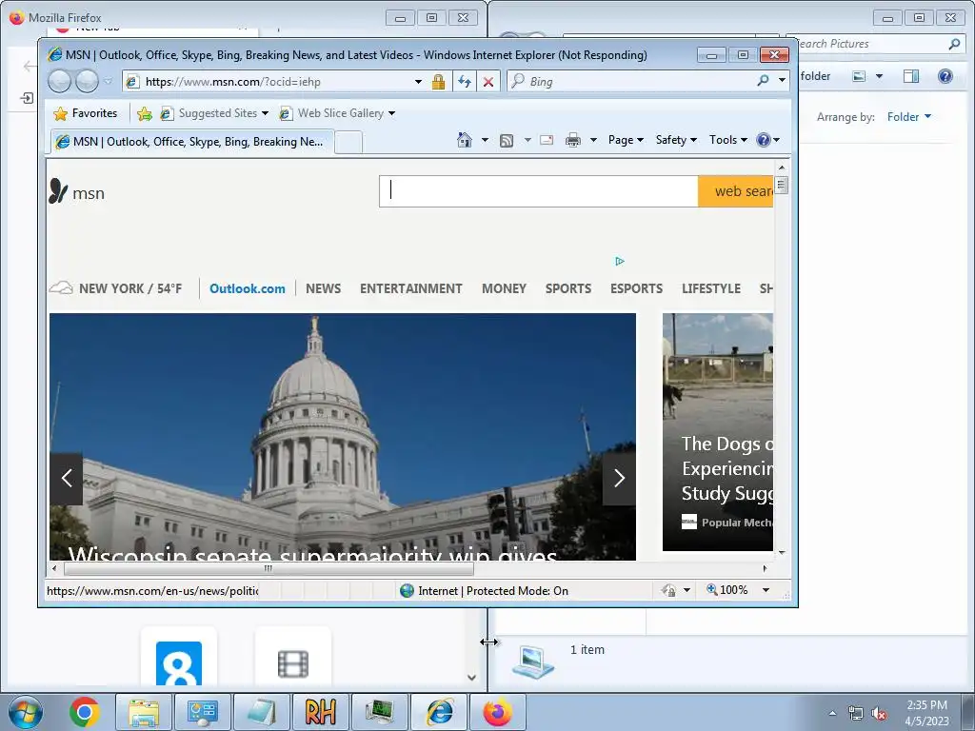Open the Dogs study article card

pyautogui.click(x=718, y=432)
